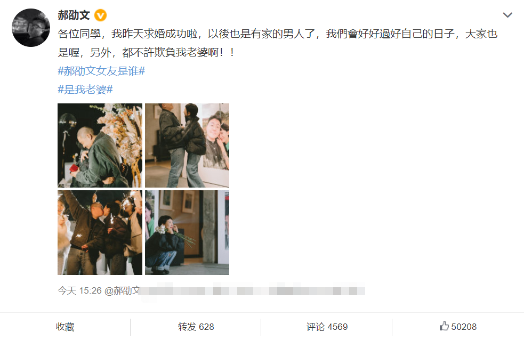View the photo of couple hugging indoors
Viewport: 524px width, 340px height.
click(187, 145)
